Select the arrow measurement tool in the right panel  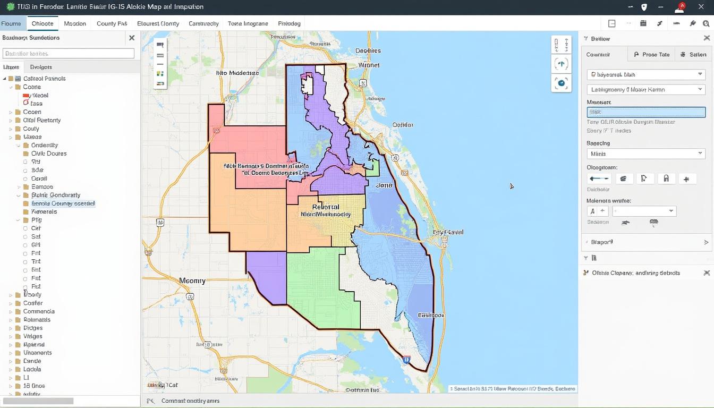(x=599, y=178)
